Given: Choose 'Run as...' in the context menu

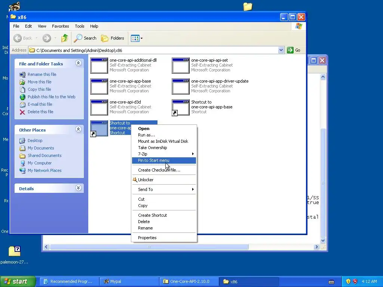Looking at the screenshot, I should coord(164,135).
